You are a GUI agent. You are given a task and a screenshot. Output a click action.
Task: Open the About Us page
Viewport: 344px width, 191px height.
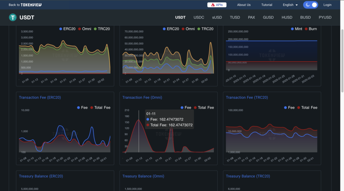[x=244, y=5]
